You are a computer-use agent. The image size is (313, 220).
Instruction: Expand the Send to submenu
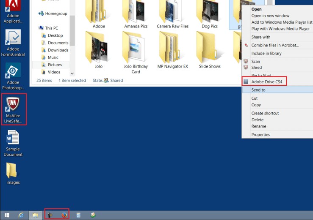click(x=277, y=90)
